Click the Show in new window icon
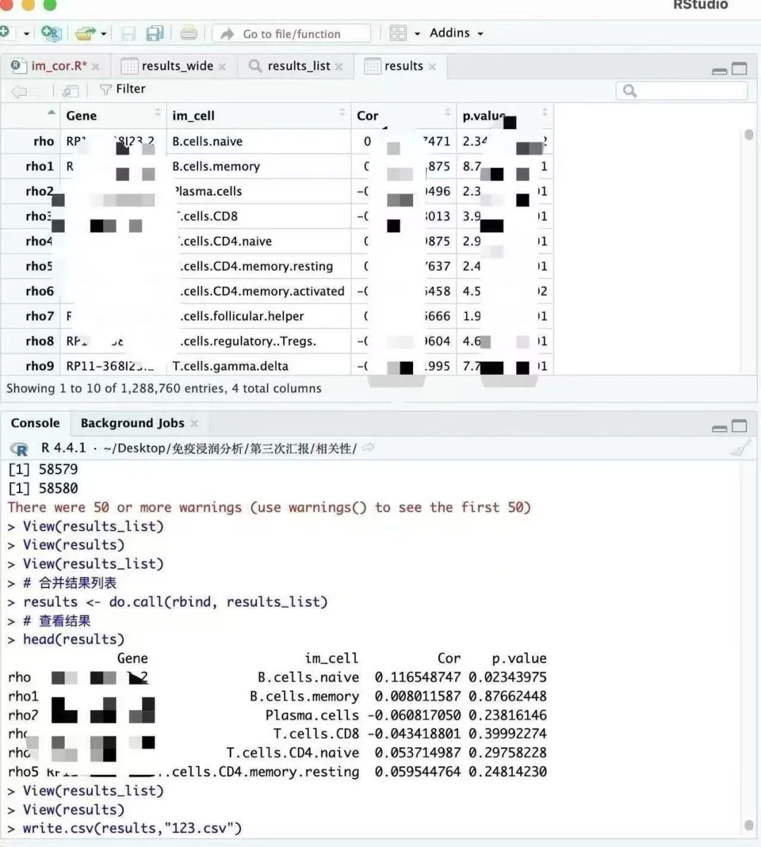 [70, 90]
